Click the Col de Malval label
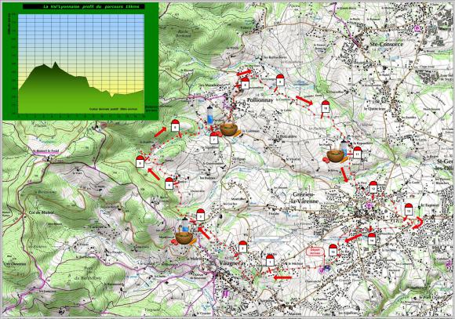 tap(42, 212)
